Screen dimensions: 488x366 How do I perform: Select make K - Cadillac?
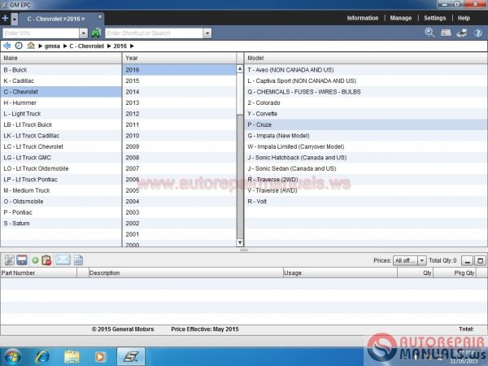click(x=61, y=81)
